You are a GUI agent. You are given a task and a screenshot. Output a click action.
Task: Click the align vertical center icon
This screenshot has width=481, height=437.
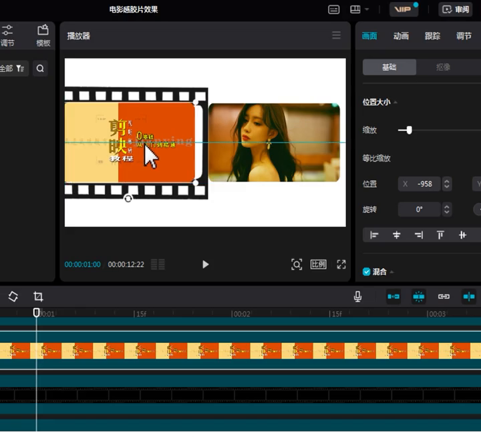pyautogui.click(x=462, y=236)
